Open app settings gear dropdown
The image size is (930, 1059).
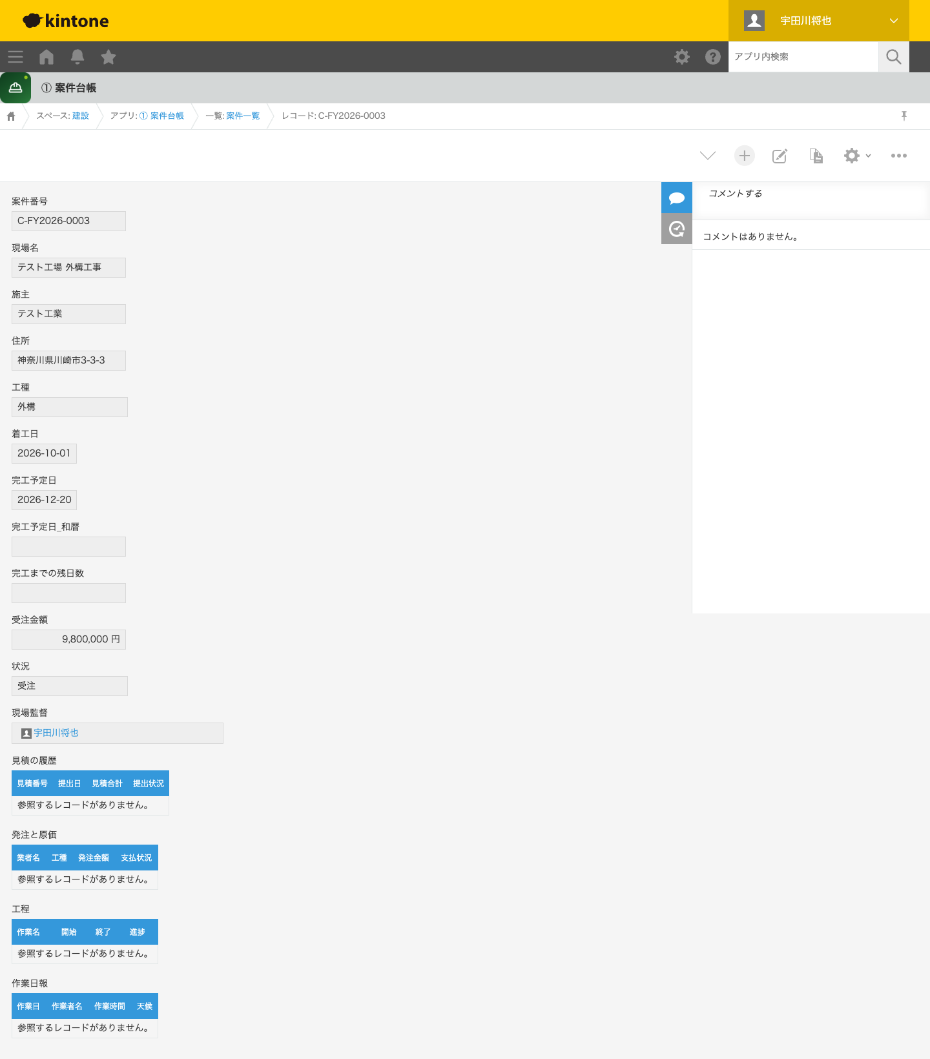click(x=858, y=156)
